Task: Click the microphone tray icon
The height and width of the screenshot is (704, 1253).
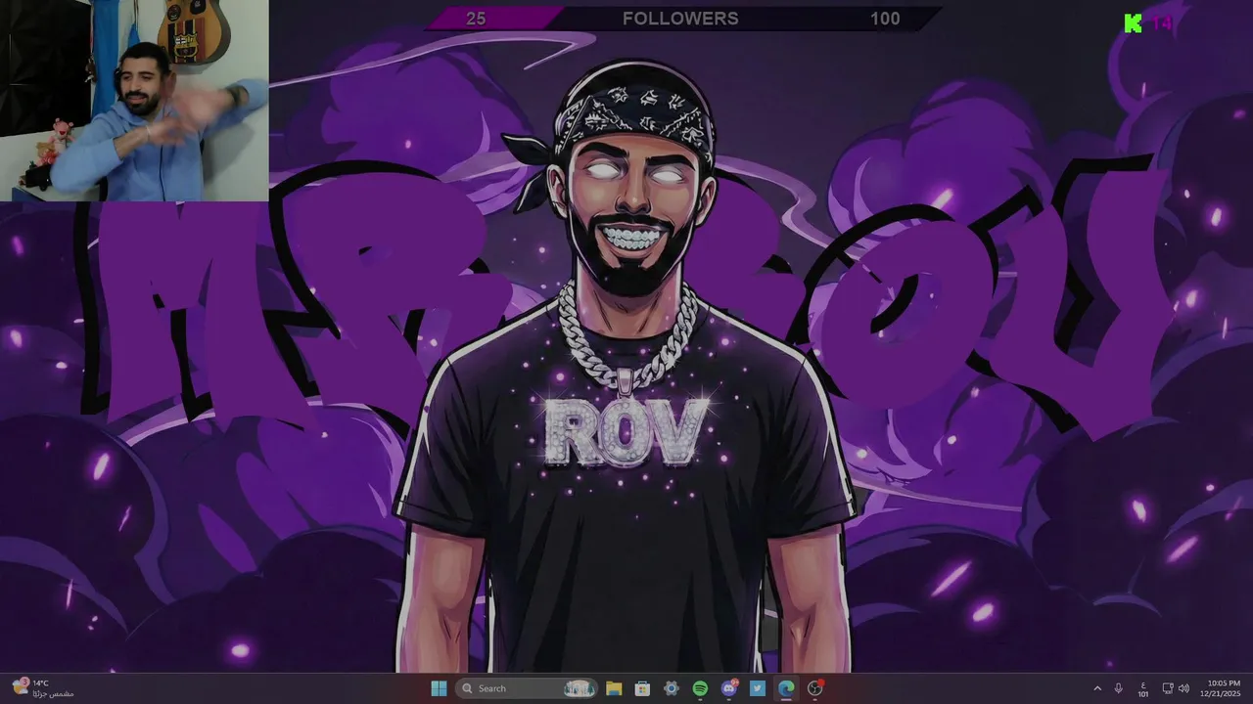Action: point(1118,688)
